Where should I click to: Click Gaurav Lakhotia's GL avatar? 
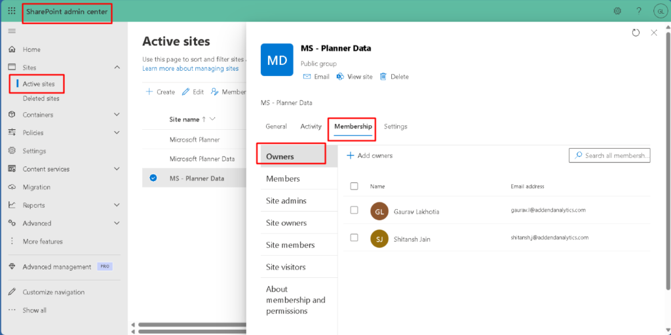tap(379, 211)
